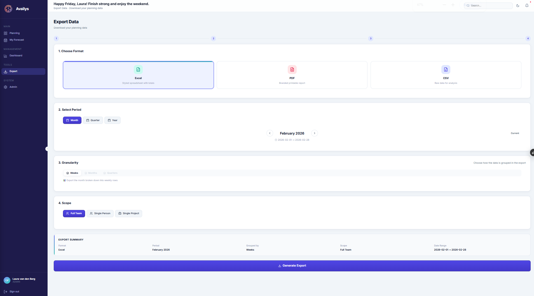Toggle dark mode with the moon icon
Image resolution: width=534 pixels, height=296 pixels.
517,5
